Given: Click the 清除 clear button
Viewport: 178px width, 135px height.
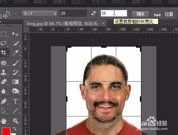Looking at the screenshot, I should pyautogui.click(x=140, y=14).
